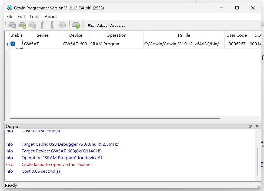Open the About menu
264x191 pixels.
pyautogui.click(x=51, y=16)
